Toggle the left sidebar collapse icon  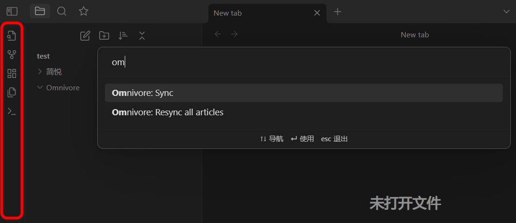12,11
